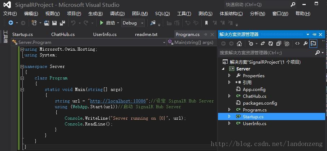Collapse the Server project node
The height and width of the screenshot is (151, 327).
223,69
